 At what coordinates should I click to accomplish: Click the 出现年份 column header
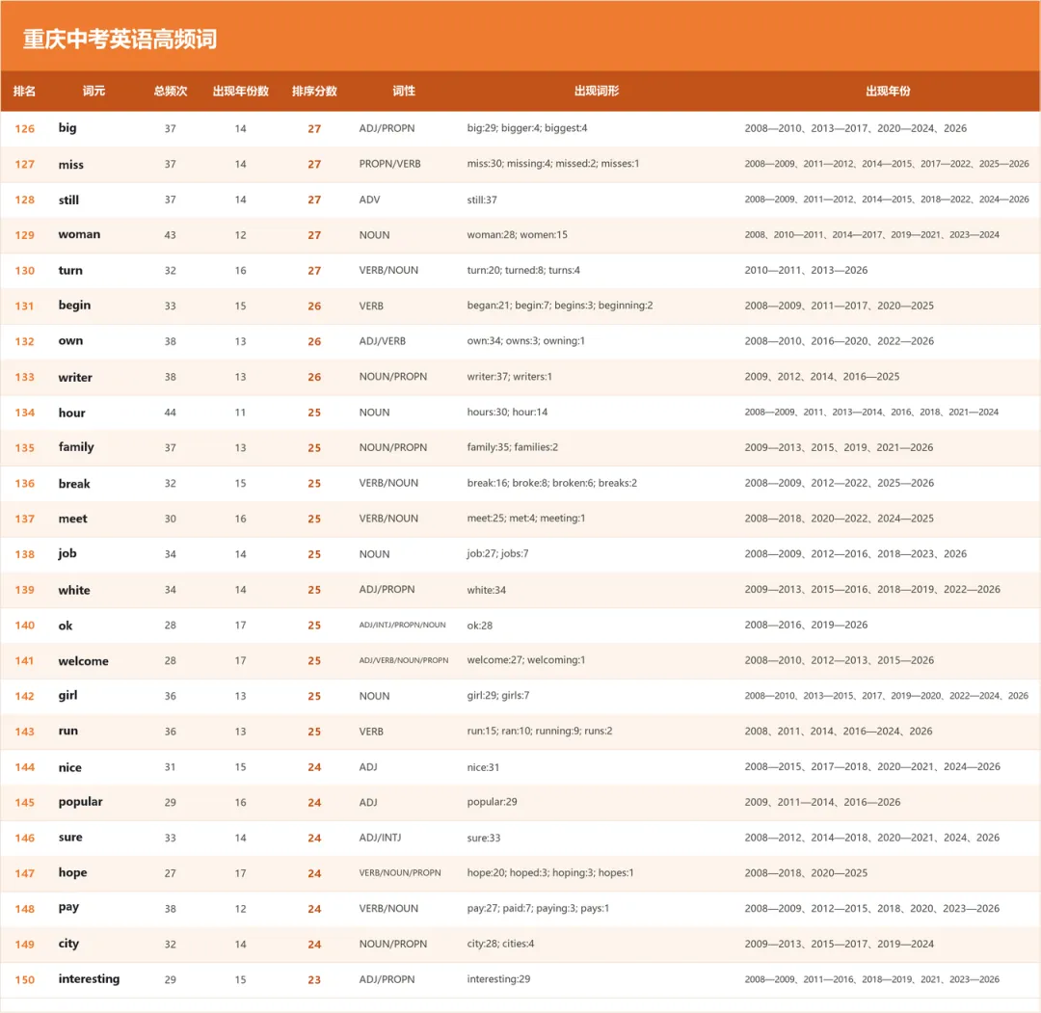[888, 91]
